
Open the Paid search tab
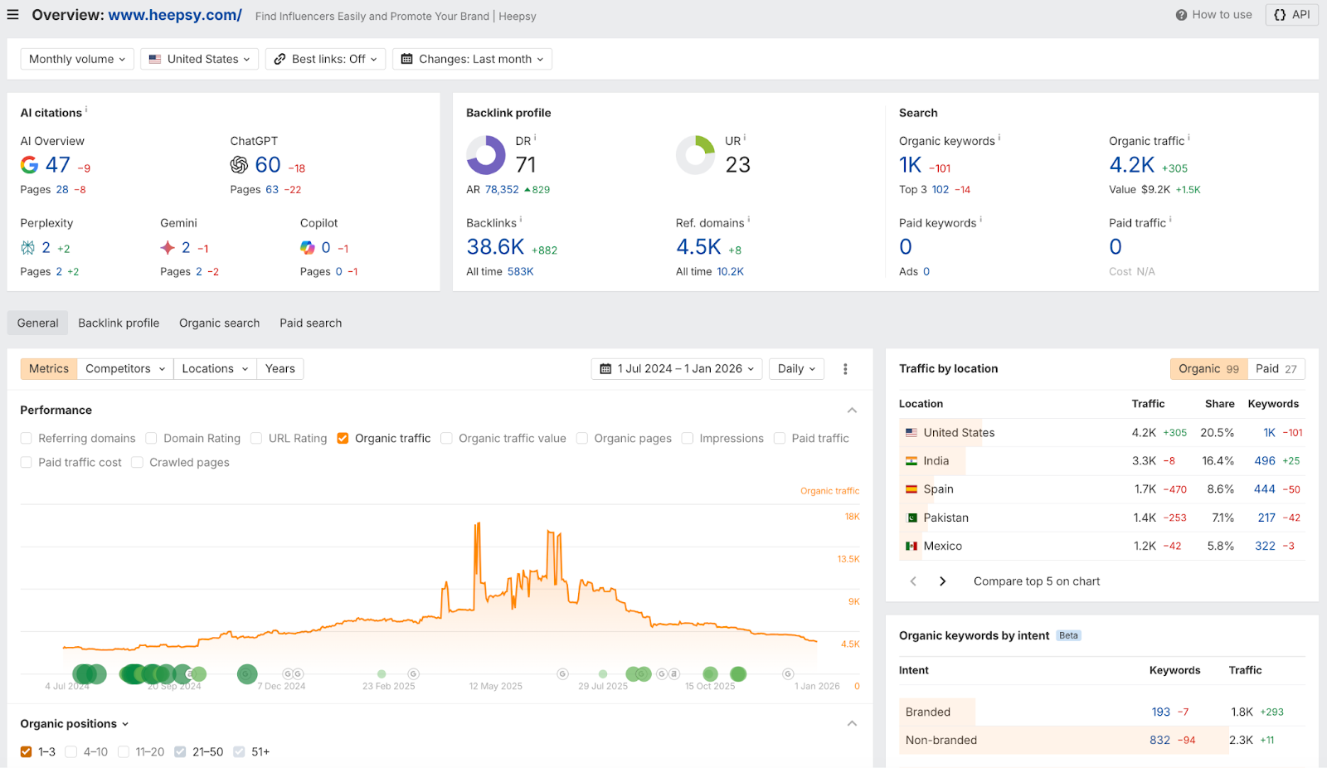(310, 323)
